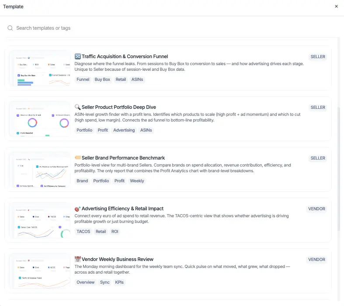Click the target icon beside Advertising Efficiency title
The width and height of the screenshot is (344, 306).
[x=77, y=209]
